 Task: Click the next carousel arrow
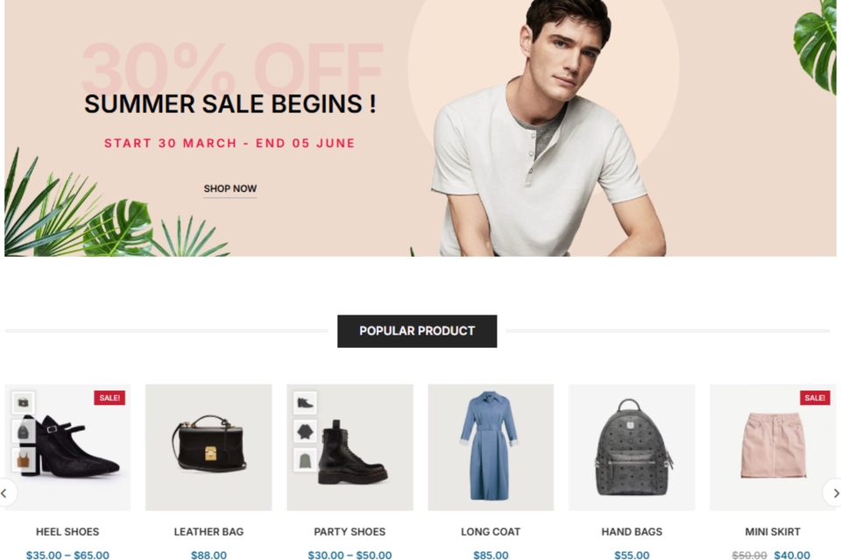coord(833,493)
